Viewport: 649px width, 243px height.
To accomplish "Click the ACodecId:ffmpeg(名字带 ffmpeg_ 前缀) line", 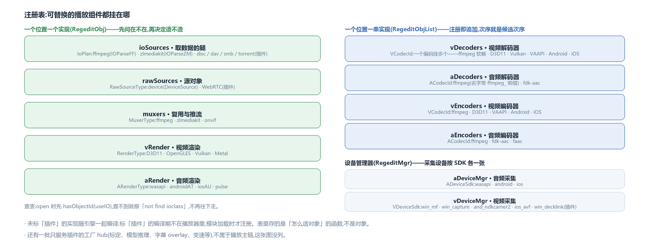I will [485, 83].
